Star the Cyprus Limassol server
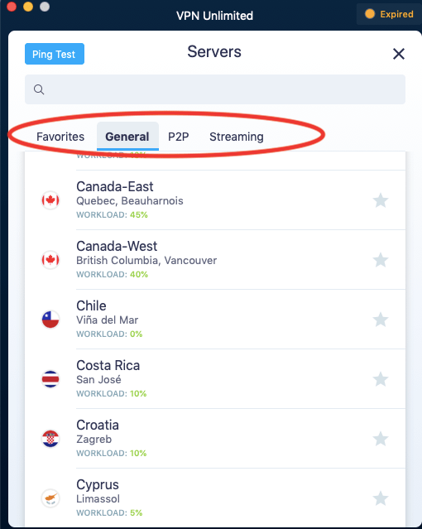This screenshot has height=529, width=422. click(x=381, y=498)
